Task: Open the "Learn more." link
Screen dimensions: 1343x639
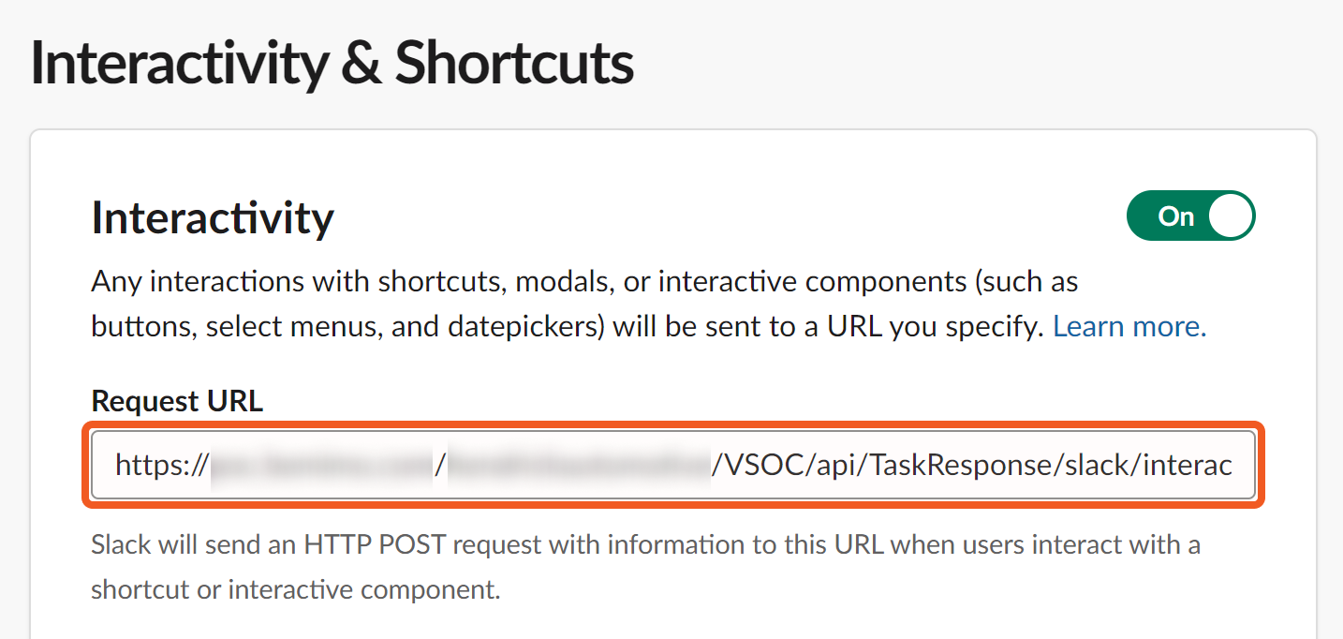Action: click(1129, 326)
